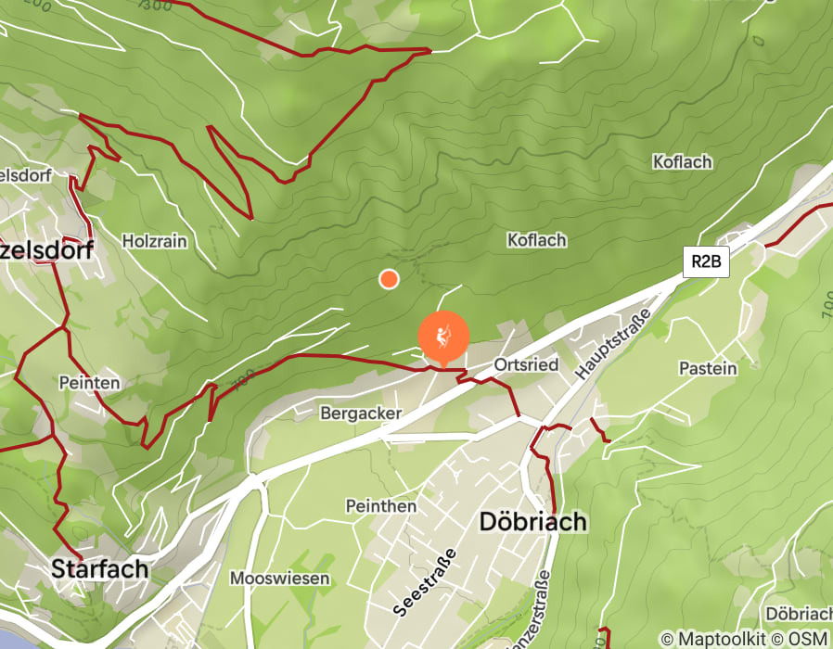Screen dimensions: 833x649
Task: Click the R2B route badge
Action: click(706, 261)
